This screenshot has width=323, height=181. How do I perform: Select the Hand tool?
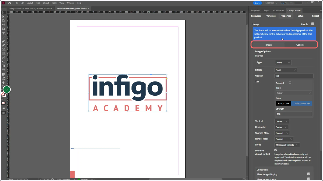[3, 83]
